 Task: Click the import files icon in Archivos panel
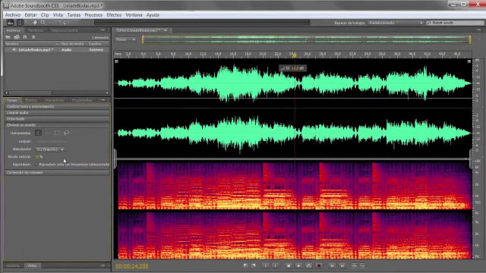17,37
